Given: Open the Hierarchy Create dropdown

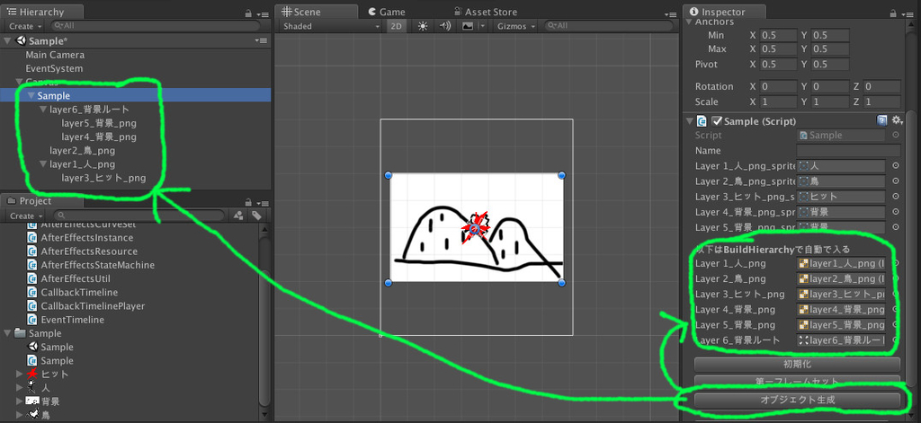Looking at the screenshot, I should 25,26.
